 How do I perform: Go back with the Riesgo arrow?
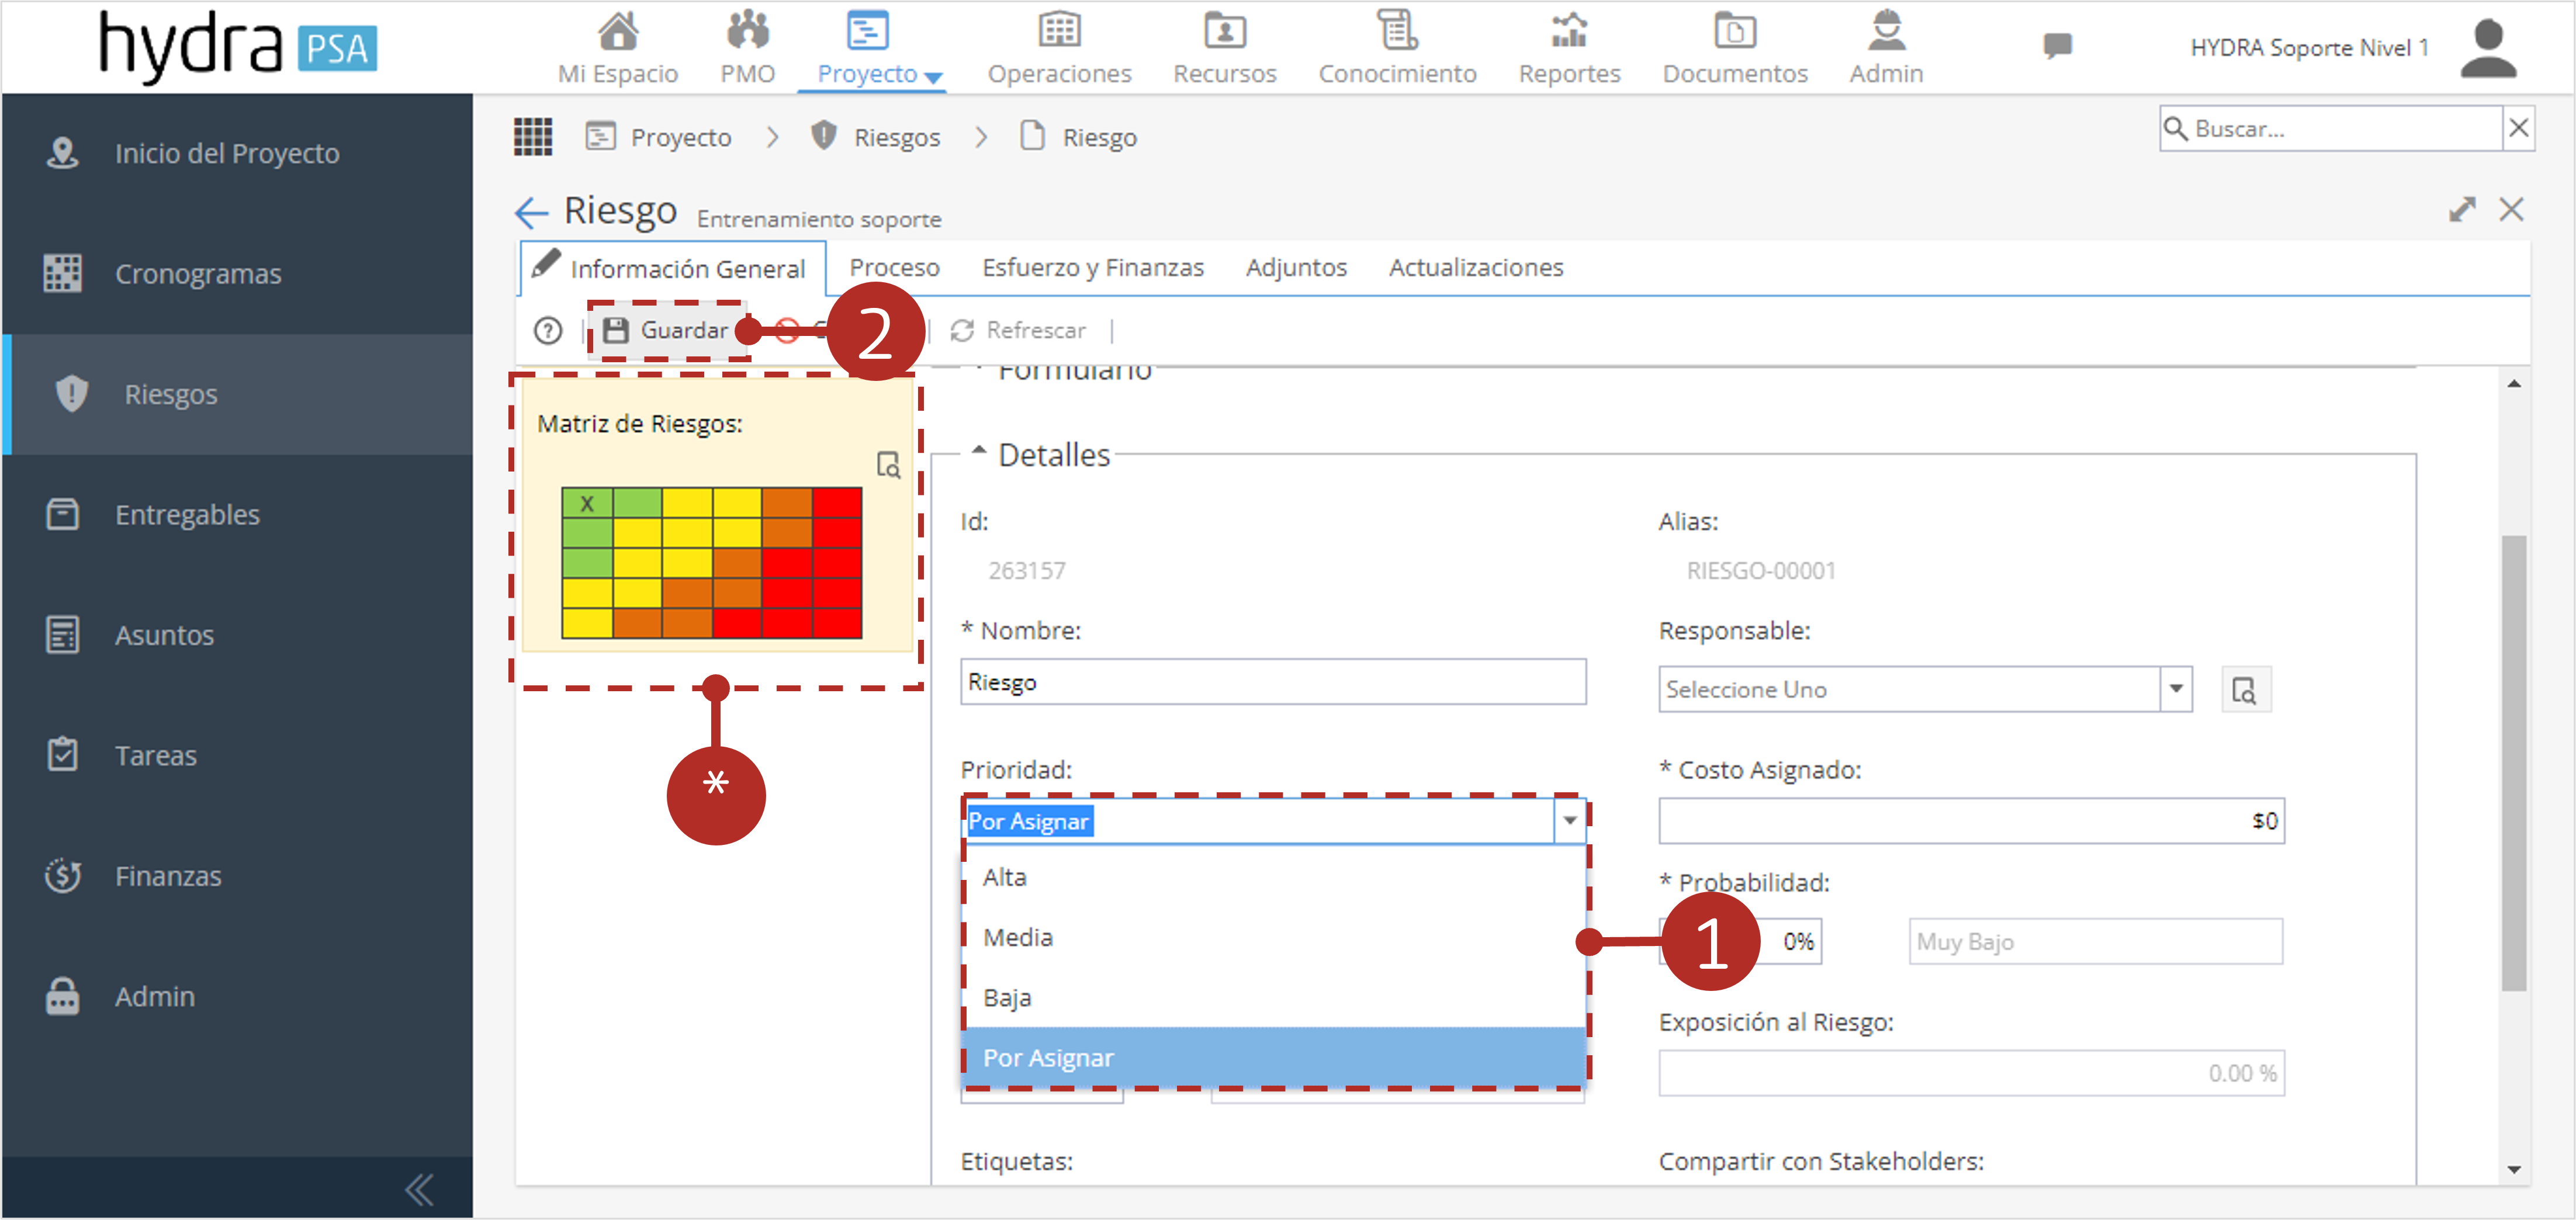point(531,212)
